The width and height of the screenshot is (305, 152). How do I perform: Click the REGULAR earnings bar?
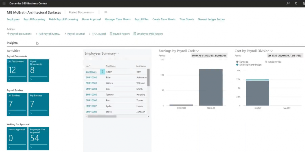click(211, 87)
